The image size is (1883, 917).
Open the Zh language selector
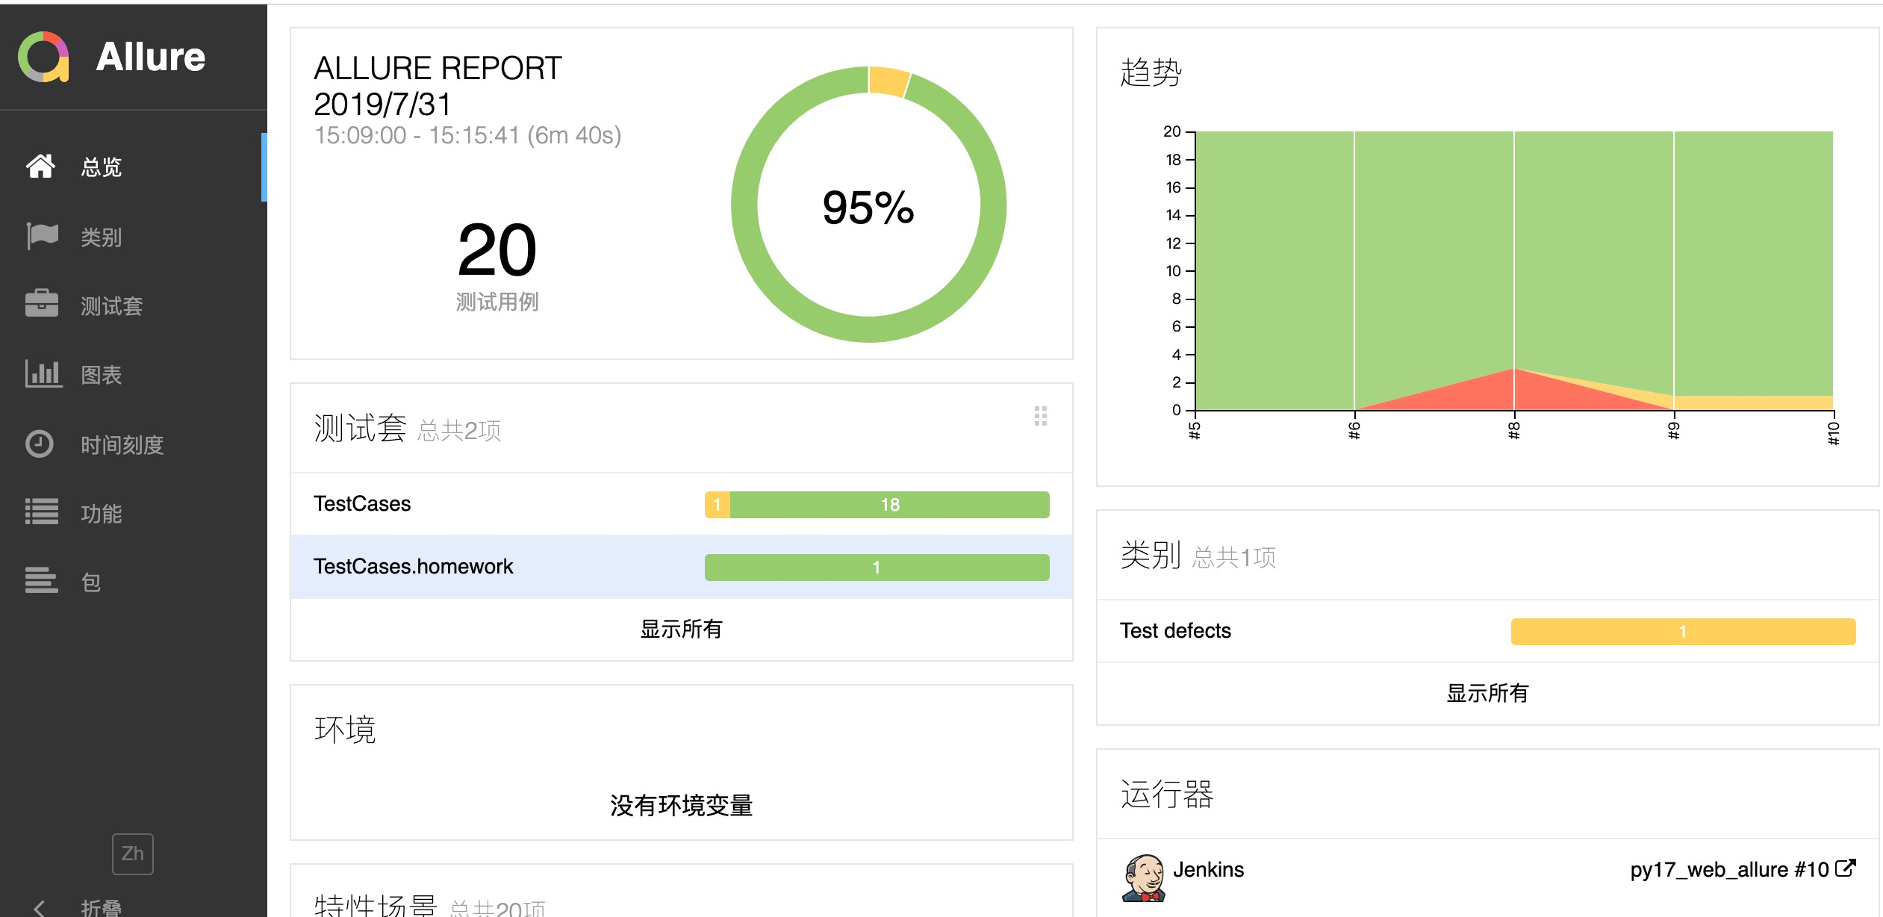(x=133, y=854)
